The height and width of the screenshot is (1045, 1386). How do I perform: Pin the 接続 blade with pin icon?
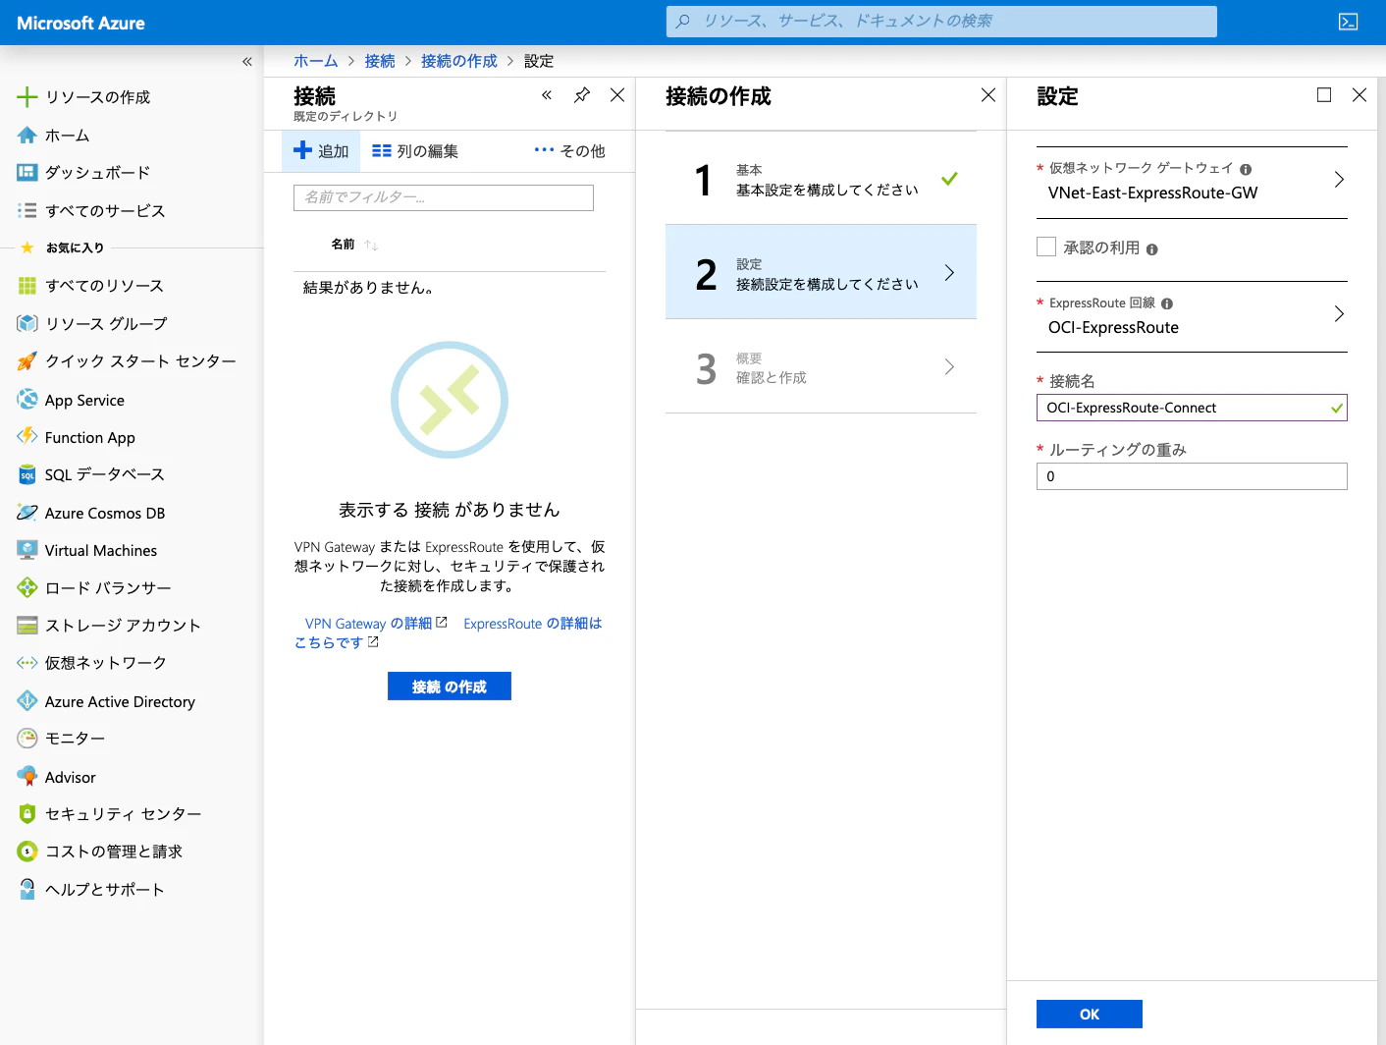click(582, 95)
